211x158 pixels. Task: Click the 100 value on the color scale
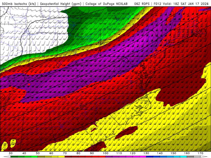pos(105,153)
